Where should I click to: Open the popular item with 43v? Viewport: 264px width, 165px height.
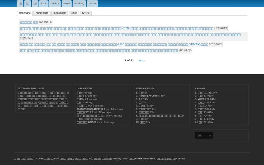pyautogui.click(x=140, y=93)
